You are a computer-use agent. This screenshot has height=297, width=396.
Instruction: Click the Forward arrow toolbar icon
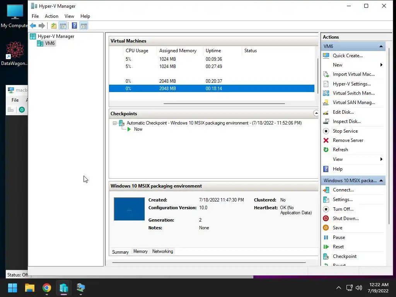tap(42, 26)
